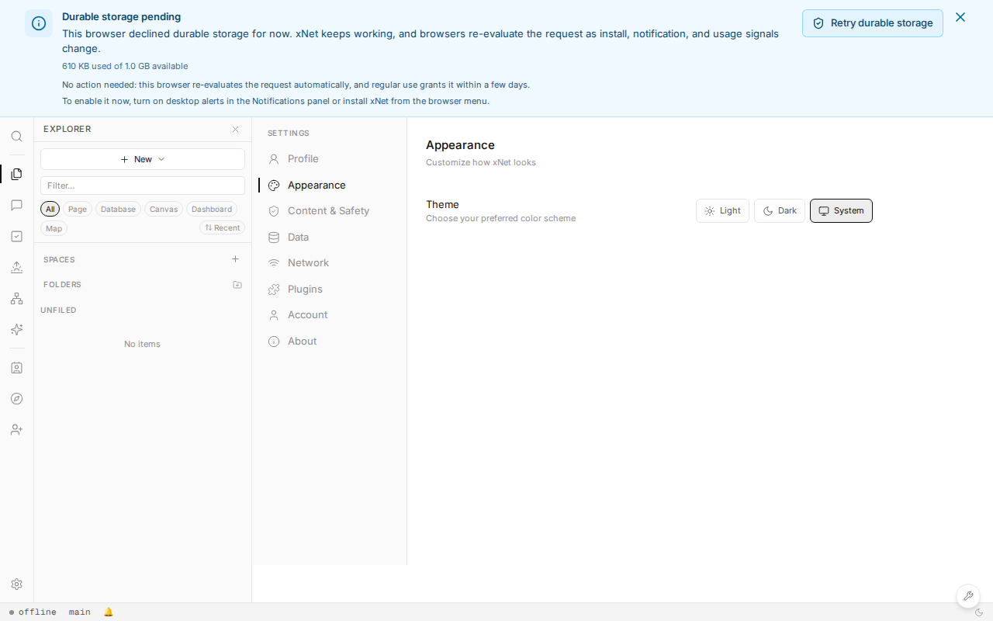Click the main branch label in status bar
The image size is (993, 621).
click(x=79, y=612)
